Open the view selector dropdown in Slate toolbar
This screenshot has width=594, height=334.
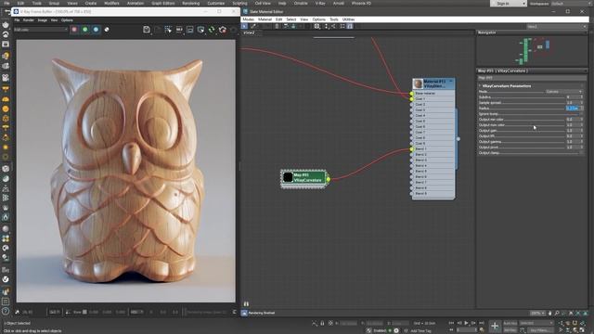tap(557, 27)
